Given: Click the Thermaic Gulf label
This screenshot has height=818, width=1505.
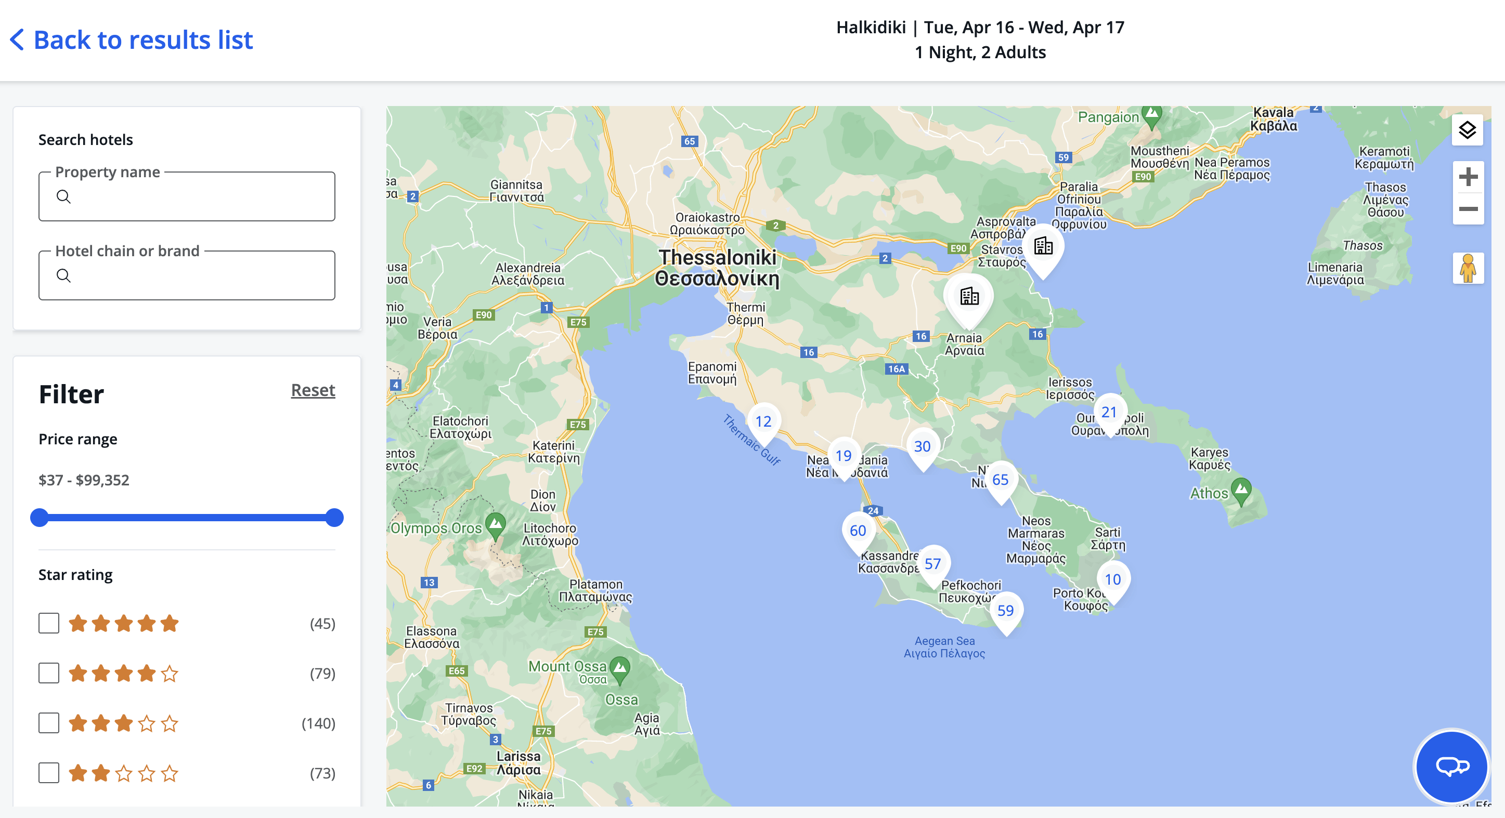Looking at the screenshot, I should pos(751,440).
